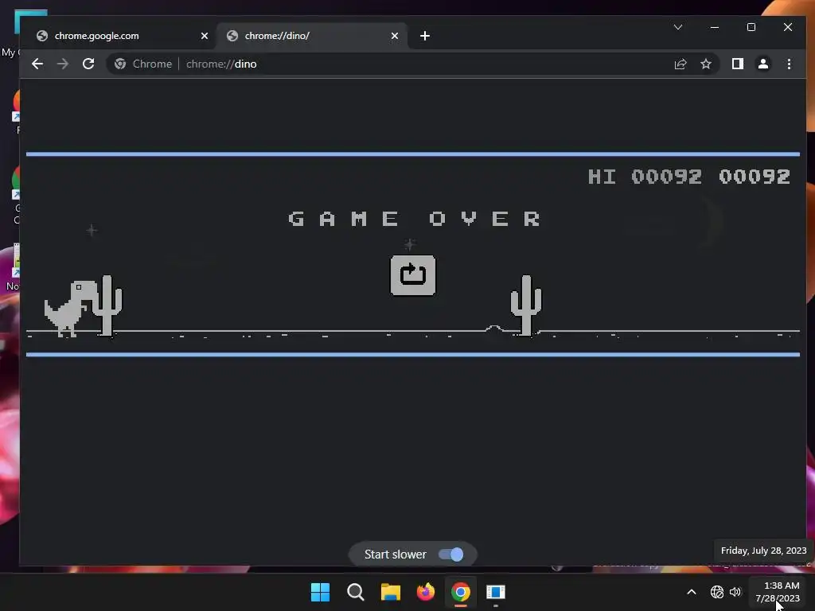Click the Start slower label

tap(395, 555)
